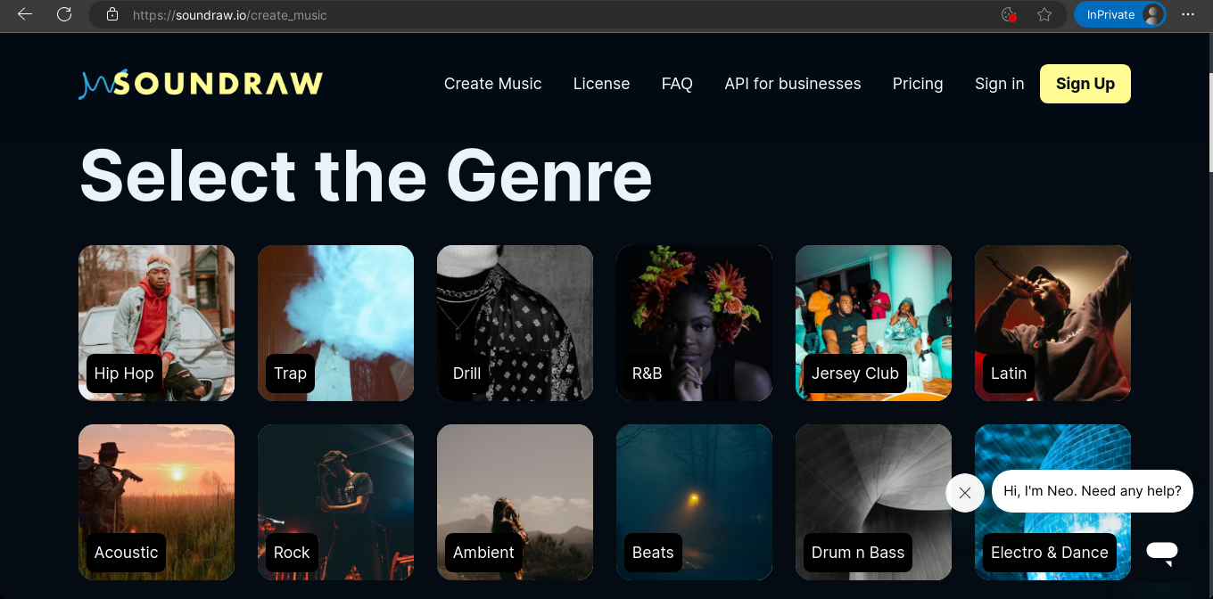Select the Hip Hop genre tile

click(156, 323)
